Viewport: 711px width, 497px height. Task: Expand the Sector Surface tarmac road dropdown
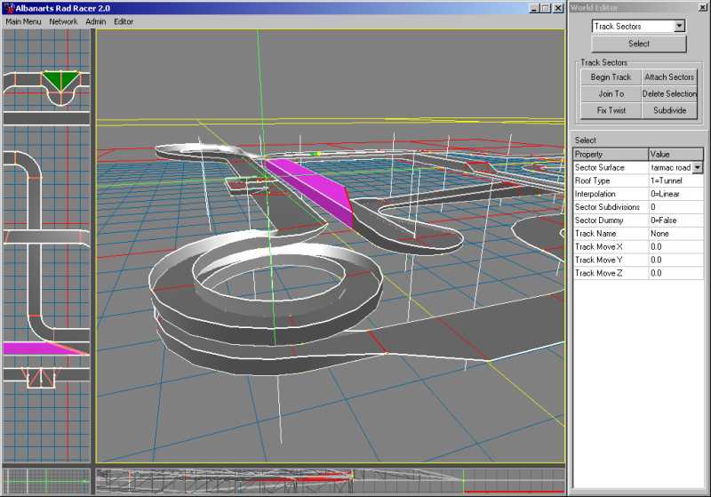698,168
